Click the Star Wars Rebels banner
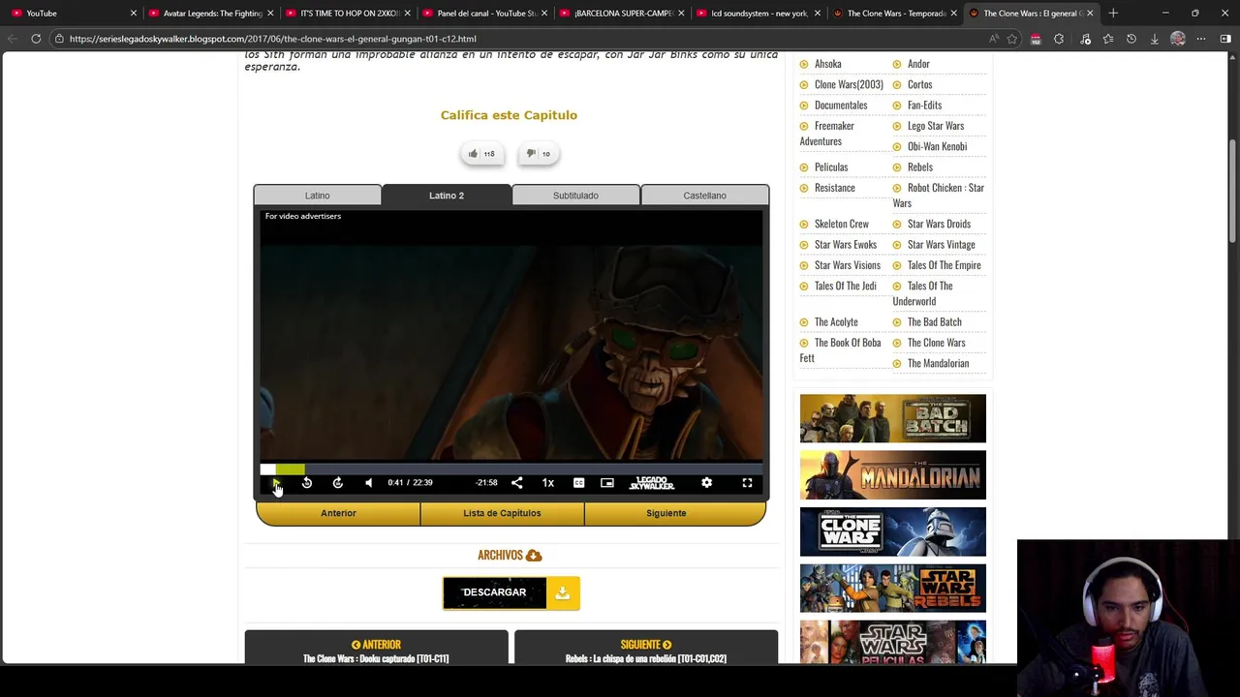The image size is (1240, 697). tap(893, 589)
